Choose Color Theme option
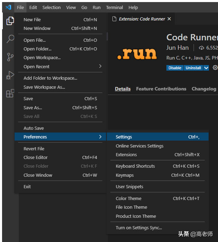Viewport: 218px width, 242px height. click(x=158, y=198)
